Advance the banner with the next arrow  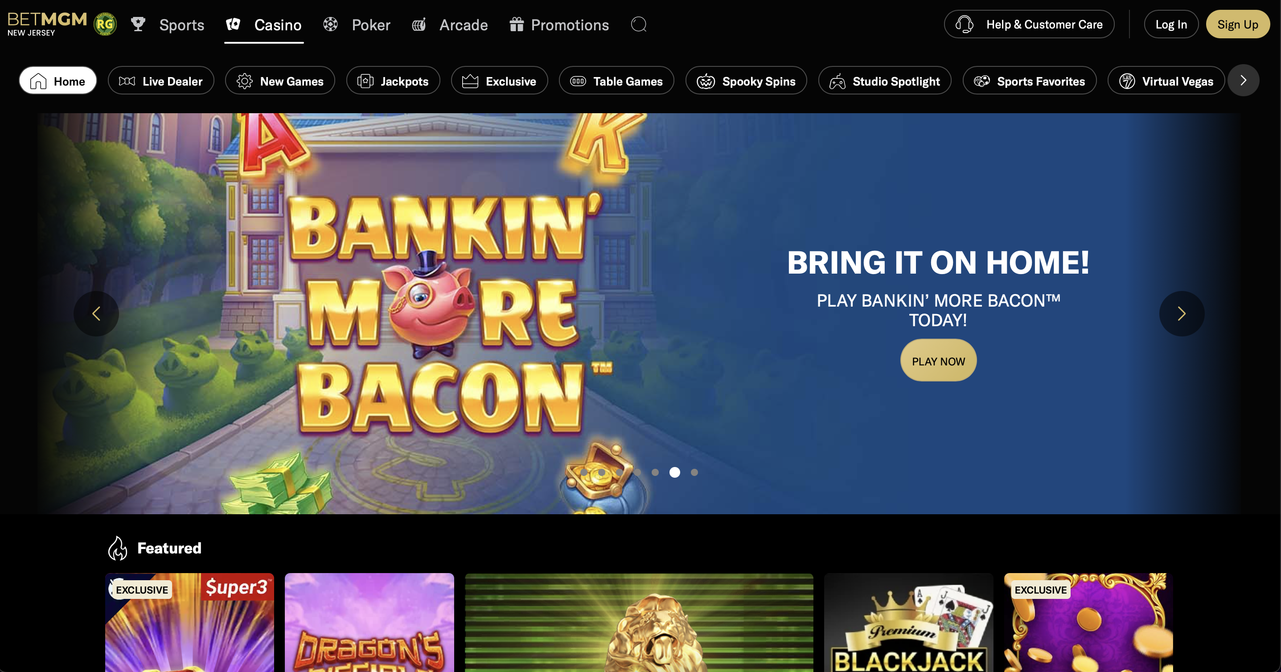point(1182,314)
